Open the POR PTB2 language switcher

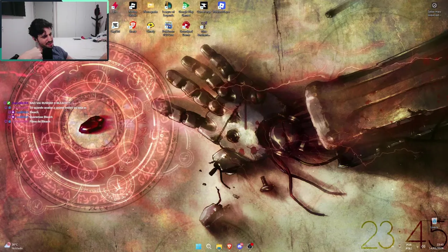point(409,246)
